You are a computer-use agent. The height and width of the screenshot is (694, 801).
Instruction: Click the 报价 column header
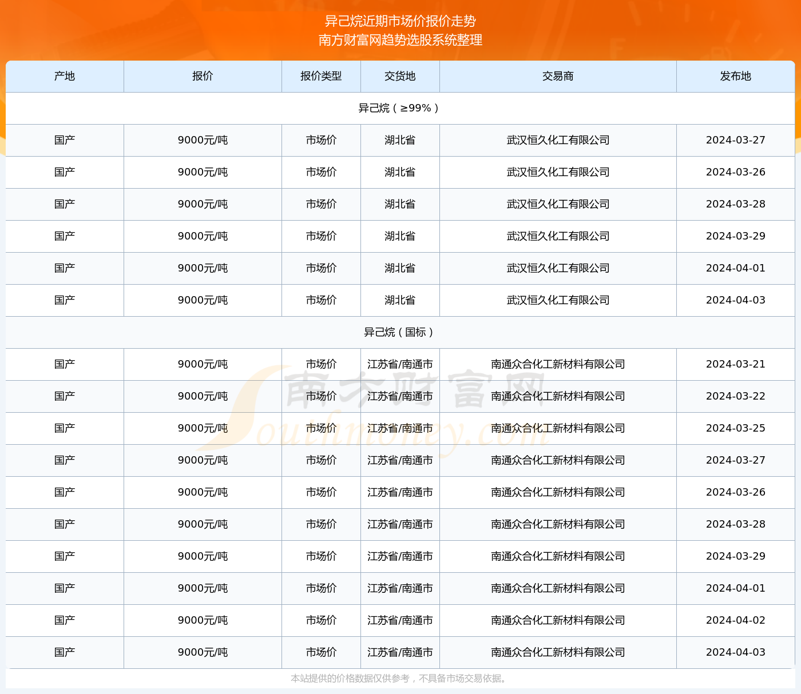[203, 76]
